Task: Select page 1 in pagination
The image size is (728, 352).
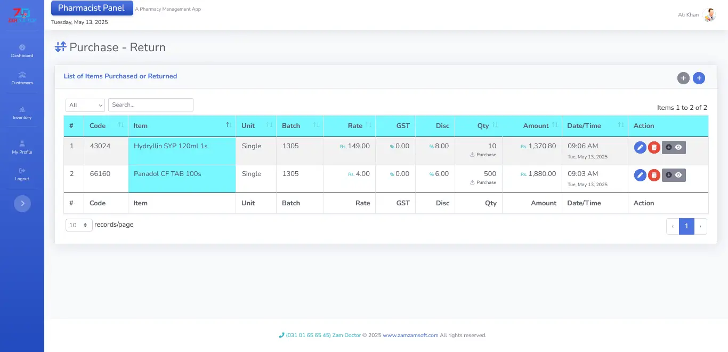Action: (x=686, y=226)
